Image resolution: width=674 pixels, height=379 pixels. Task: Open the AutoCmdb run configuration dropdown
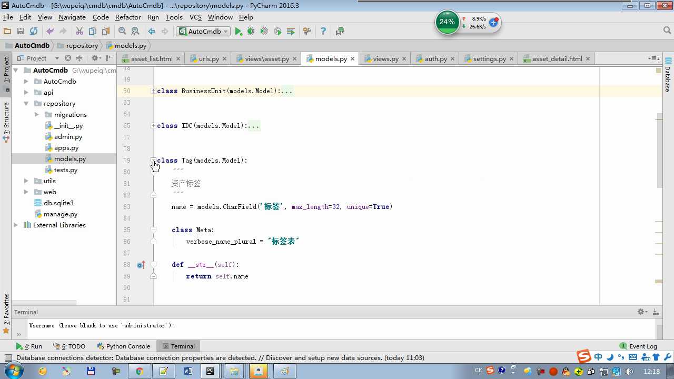coord(204,31)
